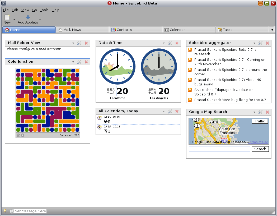Collapse the All Calendars, Today applet
This screenshot has height=216, width=277.
(164, 112)
